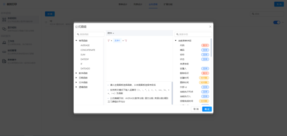
Task: Switch to the 表单设计 tab
Action: (123, 4)
